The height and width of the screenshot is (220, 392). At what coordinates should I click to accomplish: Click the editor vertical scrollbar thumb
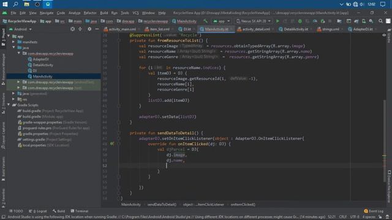click(384, 141)
